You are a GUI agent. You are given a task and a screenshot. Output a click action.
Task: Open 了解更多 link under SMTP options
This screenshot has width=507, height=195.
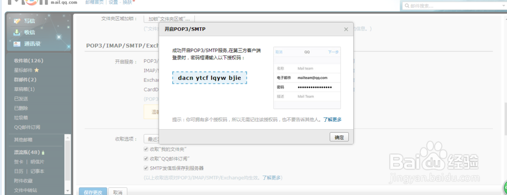tap(271, 178)
